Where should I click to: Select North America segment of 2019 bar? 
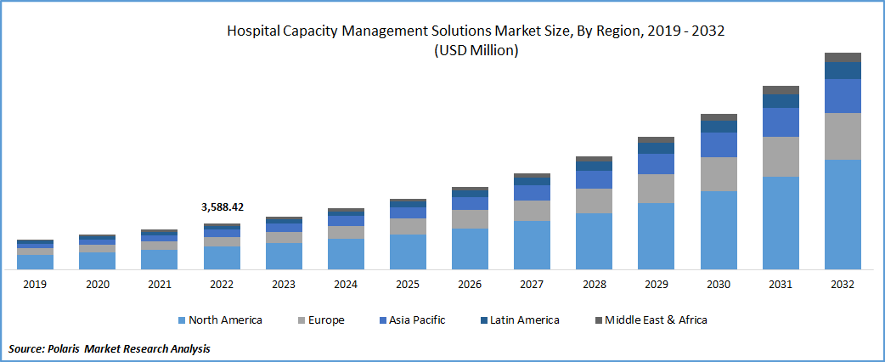36,262
